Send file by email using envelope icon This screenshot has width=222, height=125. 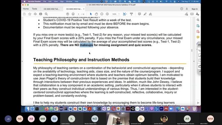click(x=192, y=14)
